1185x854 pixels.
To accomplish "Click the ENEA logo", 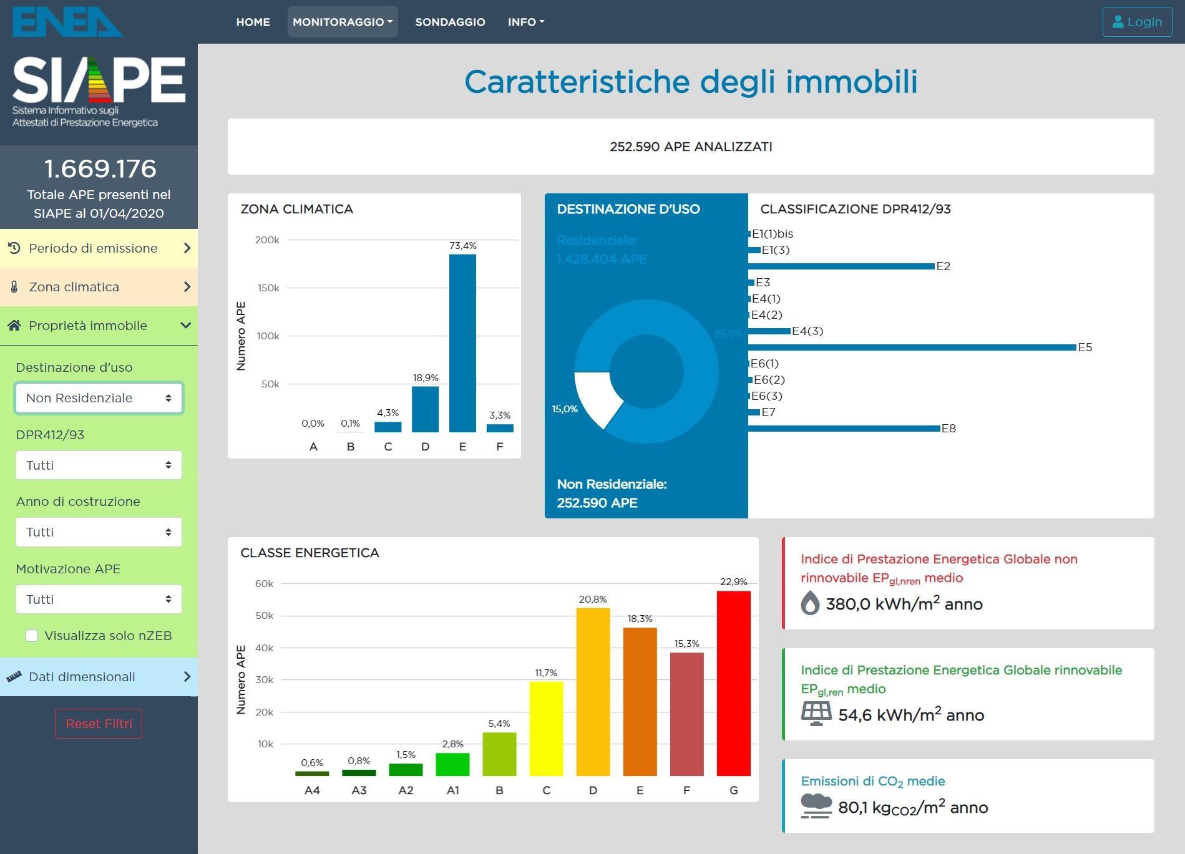I will (67, 22).
